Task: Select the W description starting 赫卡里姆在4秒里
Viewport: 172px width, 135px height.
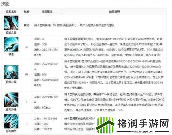Action: click(x=114, y=74)
